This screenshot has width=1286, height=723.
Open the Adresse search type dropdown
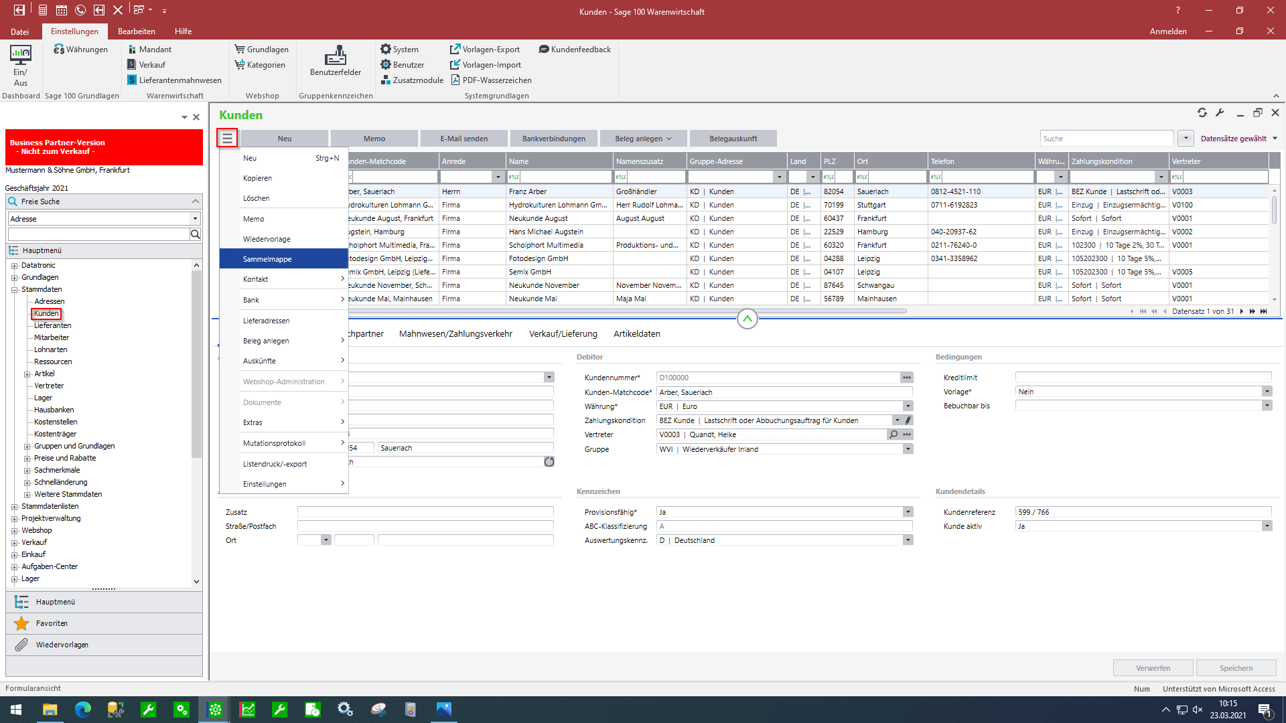click(x=195, y=219)
